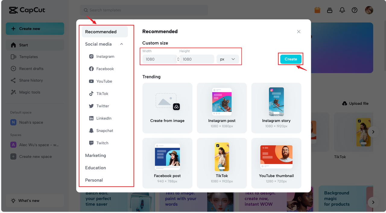This screenshot has width=386, height=213.
Task: Advance the bottom banner carousel arrow
Action: 373,202
